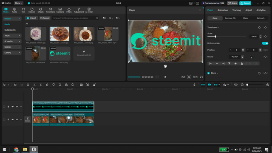Switch to the Adjust tab

click(249, 10)
